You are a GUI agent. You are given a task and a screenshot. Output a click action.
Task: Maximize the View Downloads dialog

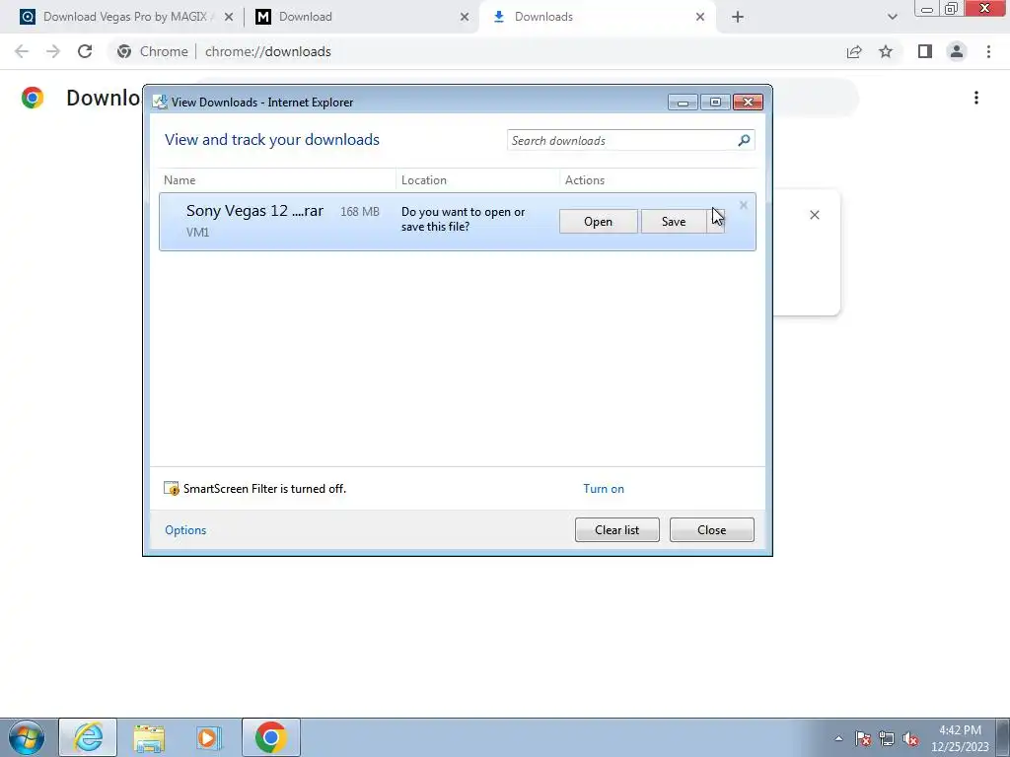[x=715, y=103]
